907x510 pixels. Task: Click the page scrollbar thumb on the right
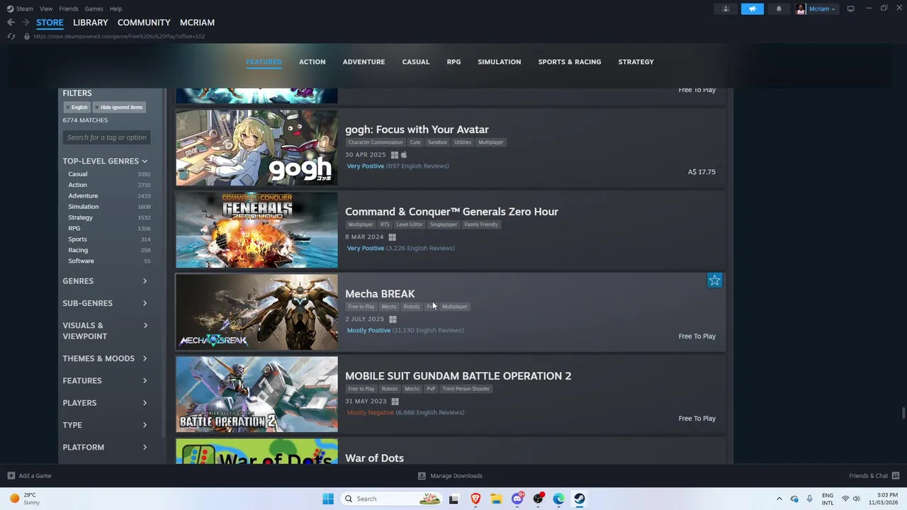coord(903,414)
